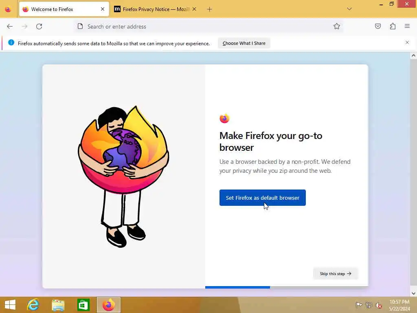Viewport: 417px width, 313px height.
Task: Minimize the Firefox window
Action: point(381,4)
